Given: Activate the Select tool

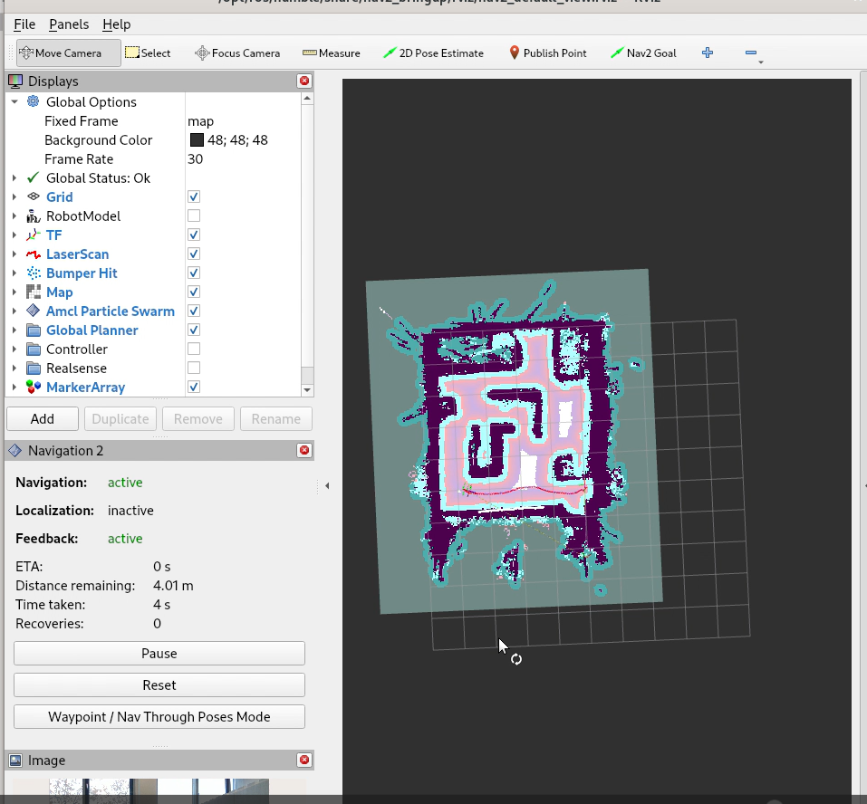Looking at the screenshot, I should [x=148, y=53].
